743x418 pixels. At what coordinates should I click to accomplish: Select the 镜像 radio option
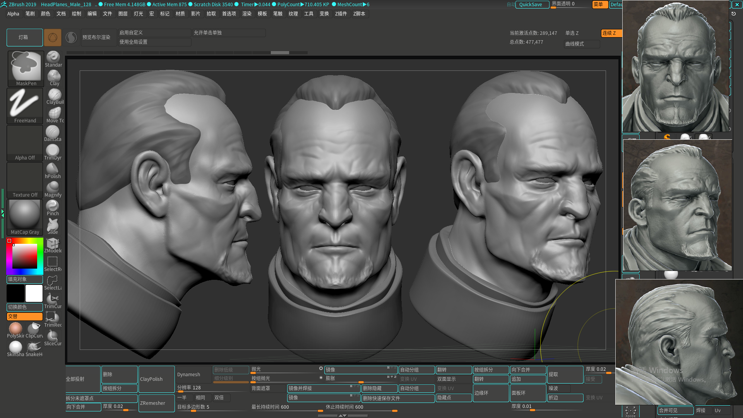321,368
